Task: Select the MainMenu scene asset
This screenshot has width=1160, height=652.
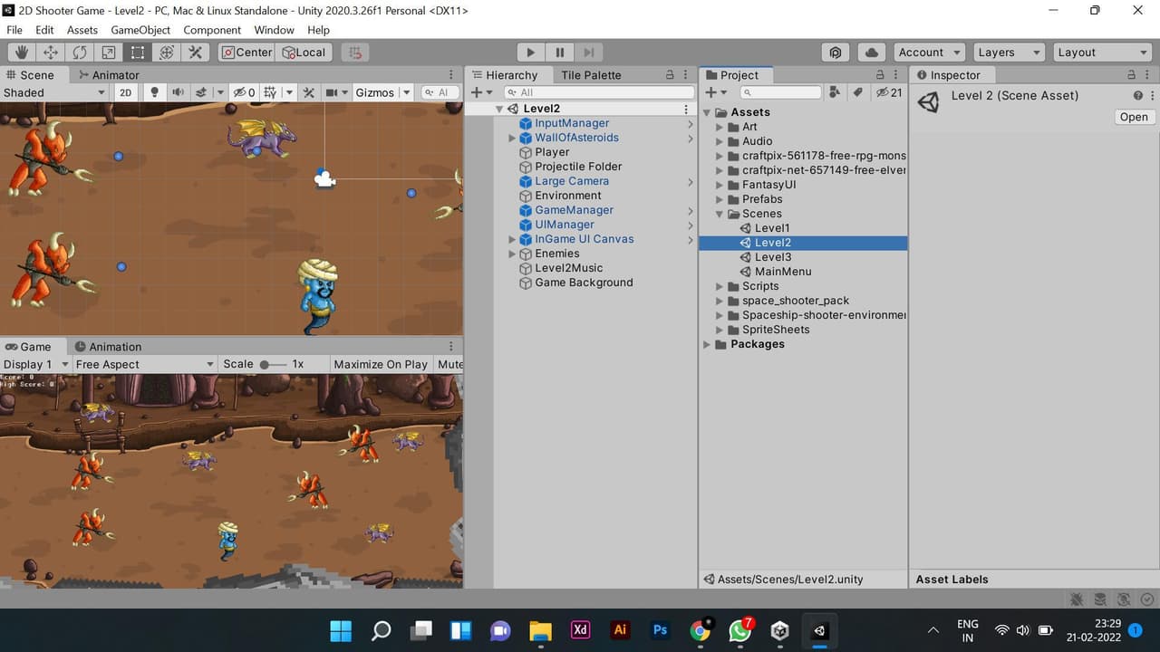Action: click(x=783, y=272)
